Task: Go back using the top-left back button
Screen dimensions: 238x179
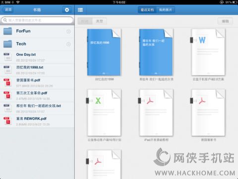Action: (x=7, y=10)
